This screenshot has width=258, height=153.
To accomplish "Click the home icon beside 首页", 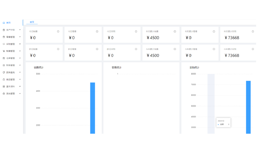I will tap(4, 23).
